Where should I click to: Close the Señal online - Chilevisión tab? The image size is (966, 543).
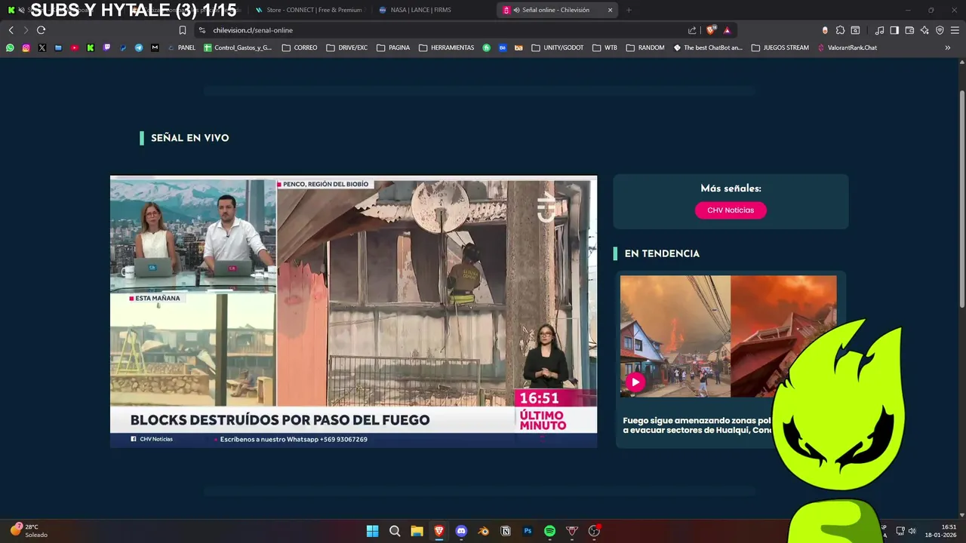coord(610,10)
